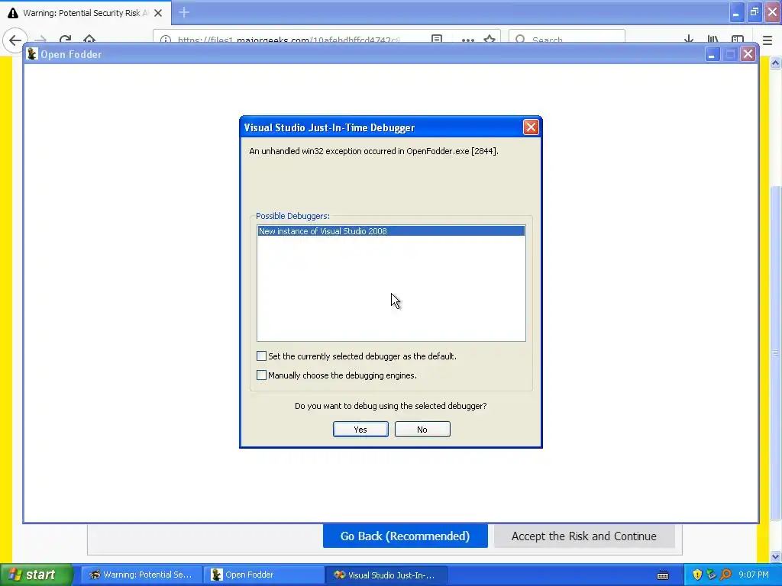782x586 pixels.
Task: Click the on-screen keyboard icon in taskbar
Action: point(663,575)
